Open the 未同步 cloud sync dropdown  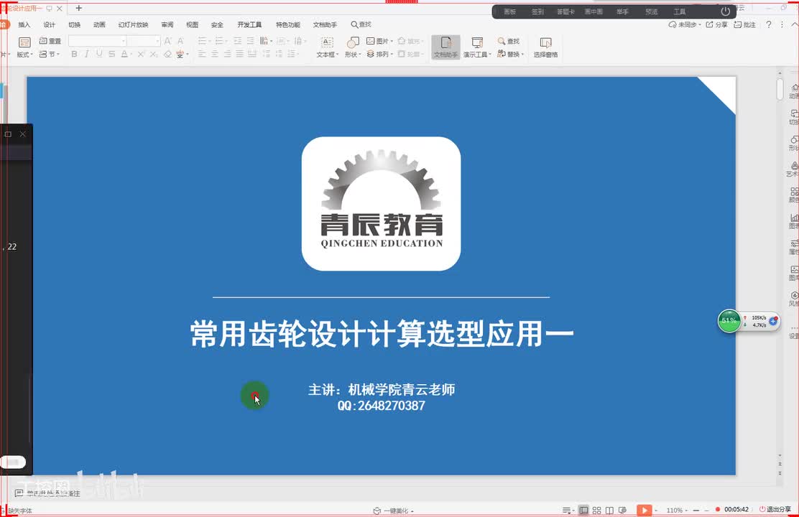pos(685,24)
